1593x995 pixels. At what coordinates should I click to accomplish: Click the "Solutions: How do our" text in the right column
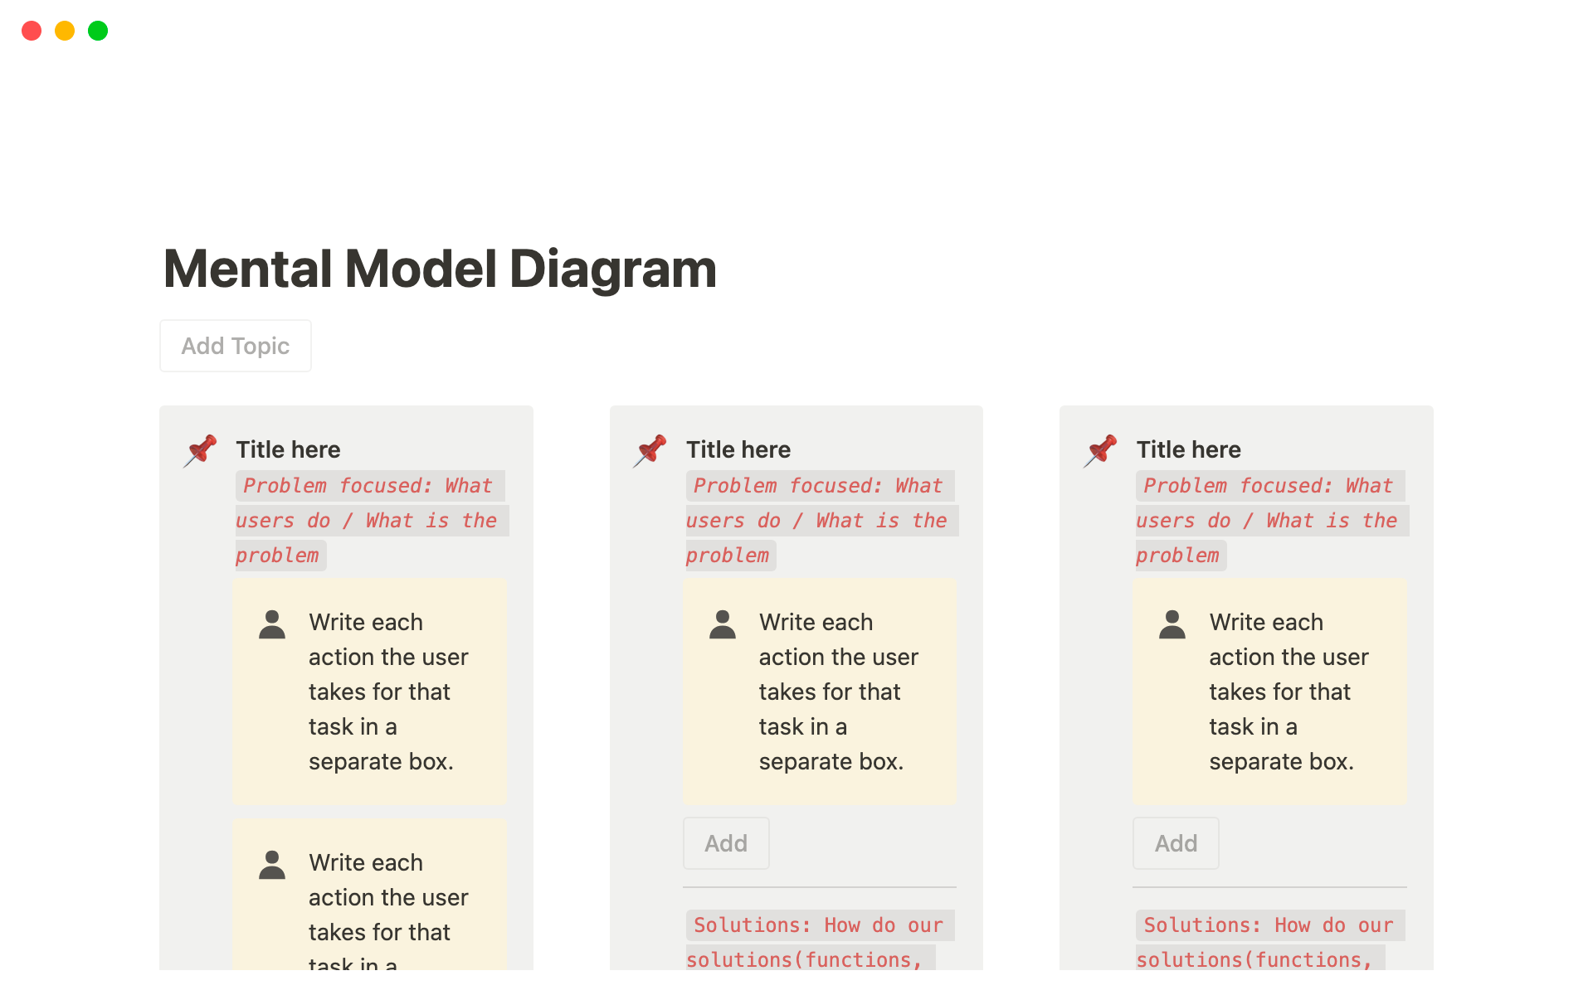tap(1269, 925)
